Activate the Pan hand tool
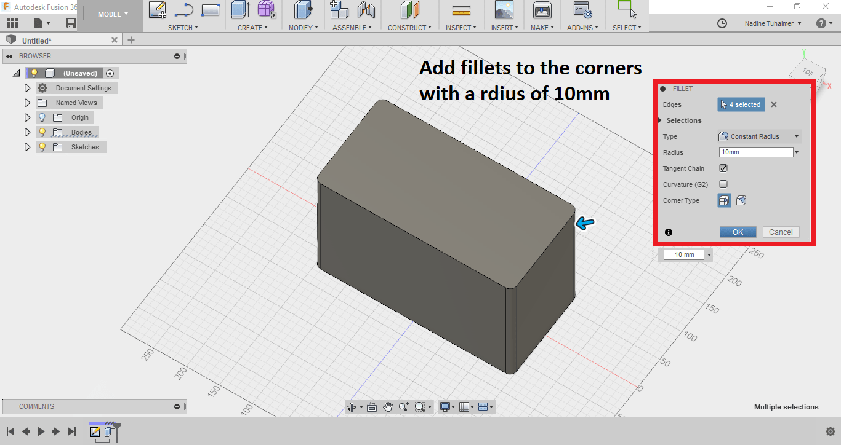 (x=388, y=407)
